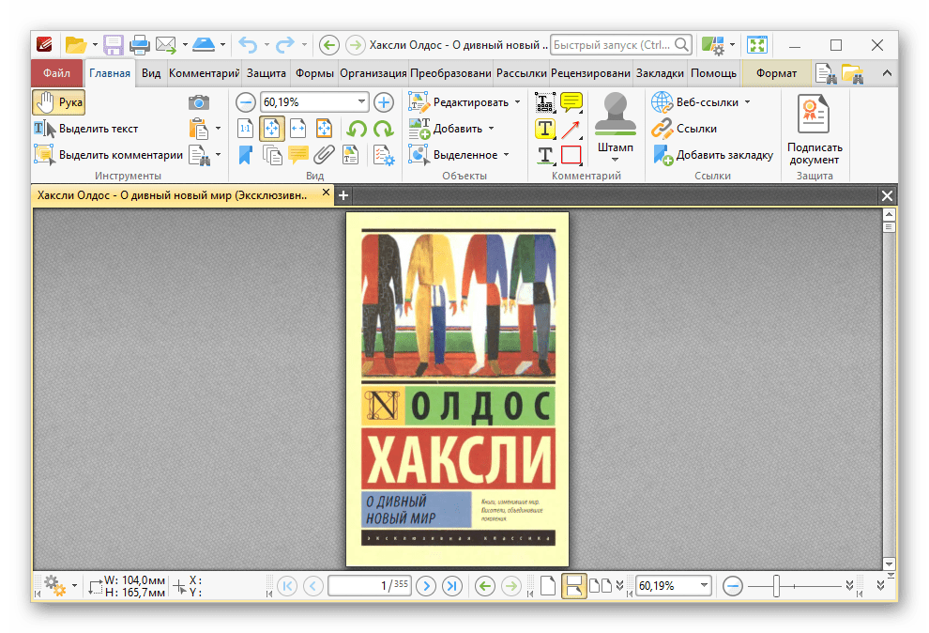Click the Save icon in the quick toolbar
The height and width of the screenshot is (633, 929).
[114, 45]
